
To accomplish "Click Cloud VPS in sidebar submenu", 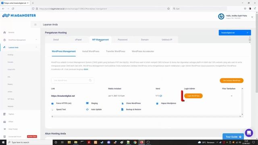I will [11, 70].
